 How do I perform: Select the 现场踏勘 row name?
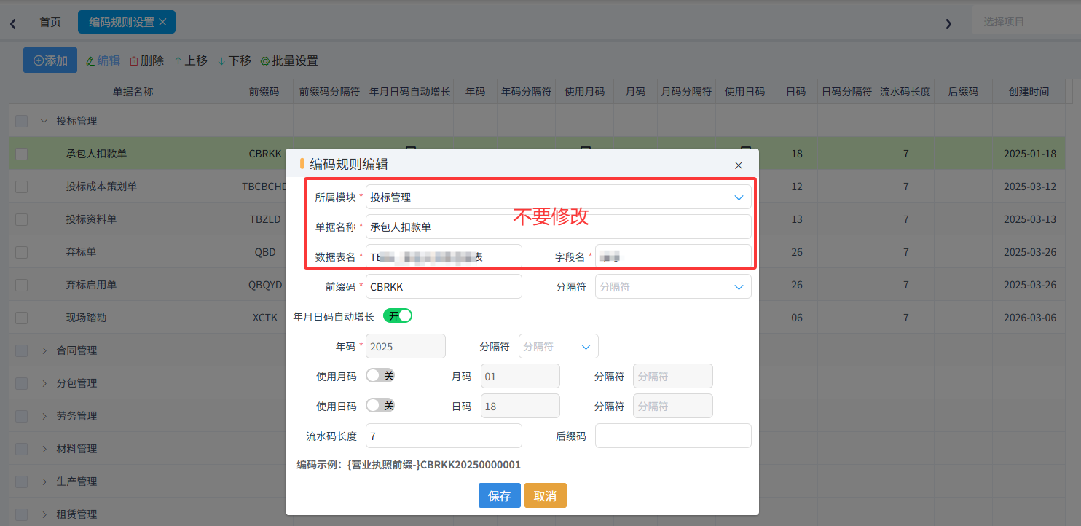coord(86,318)
